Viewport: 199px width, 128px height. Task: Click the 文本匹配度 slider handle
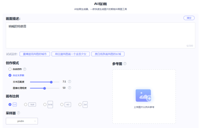click(51, 82)
